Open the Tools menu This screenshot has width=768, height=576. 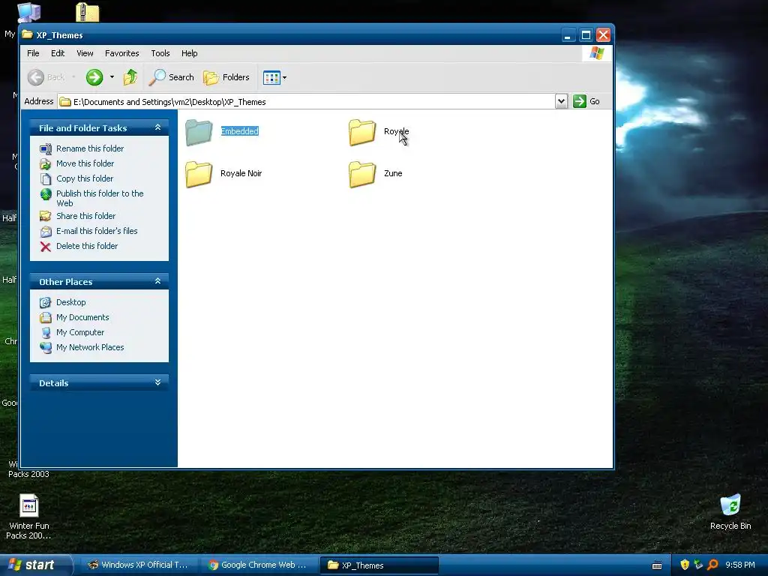point(160,53)
